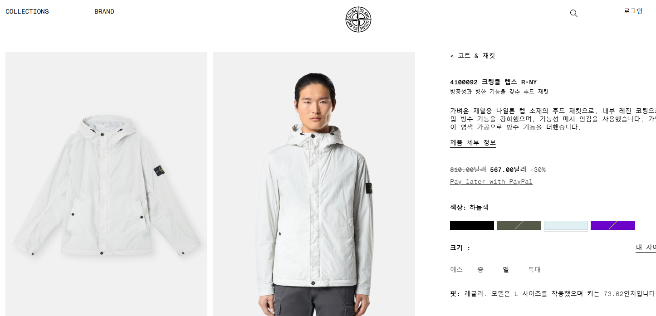This screenshot has height=316, width=656.
Task: Open the 내 사이즈 size guide link
Action: pyautogui.click(x=646, y=248)
